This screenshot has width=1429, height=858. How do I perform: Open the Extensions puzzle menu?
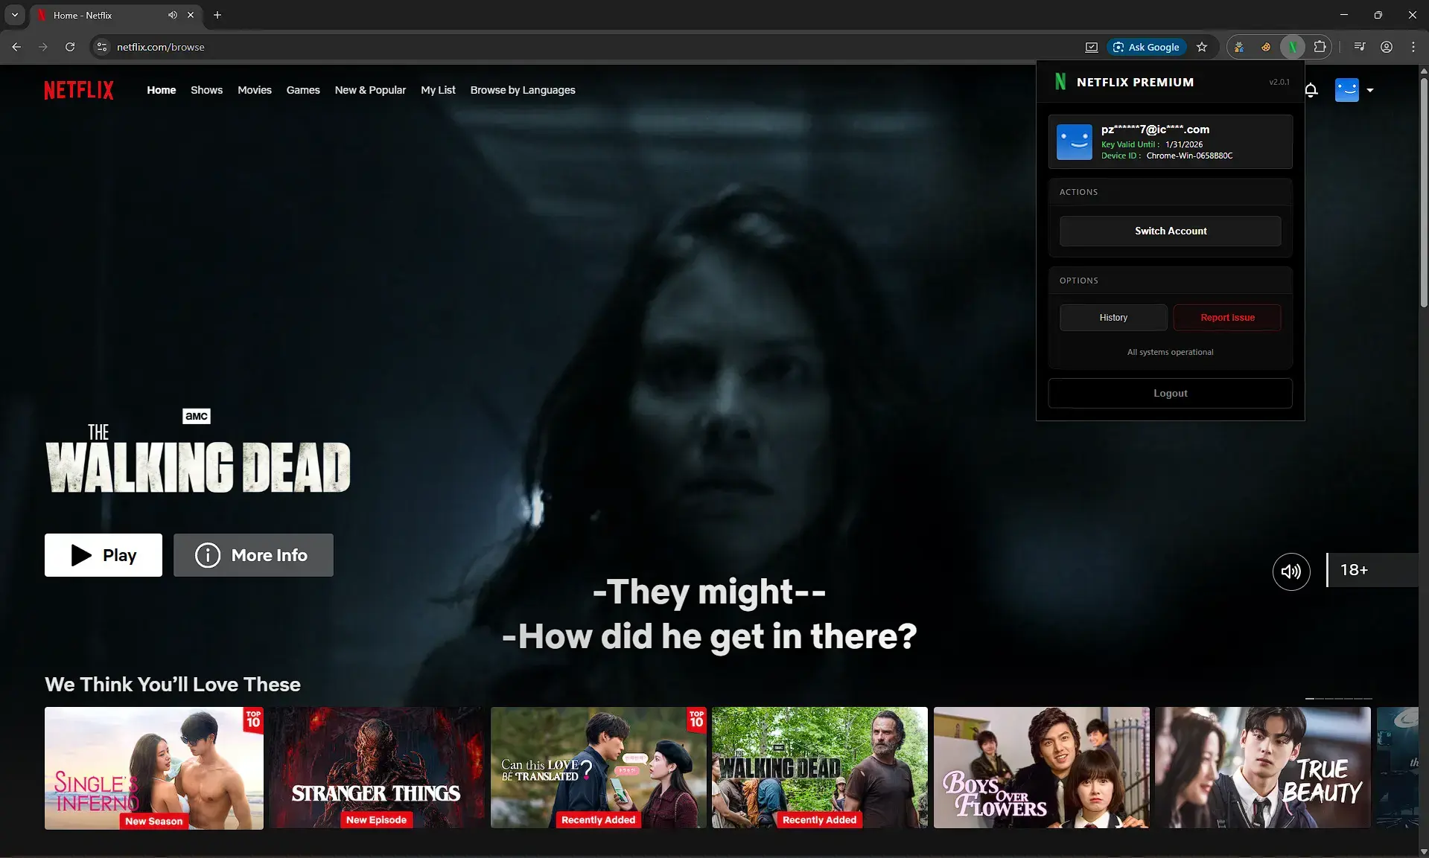(1320, 47)
